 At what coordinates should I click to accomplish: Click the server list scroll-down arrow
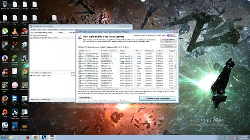point(175,86)
